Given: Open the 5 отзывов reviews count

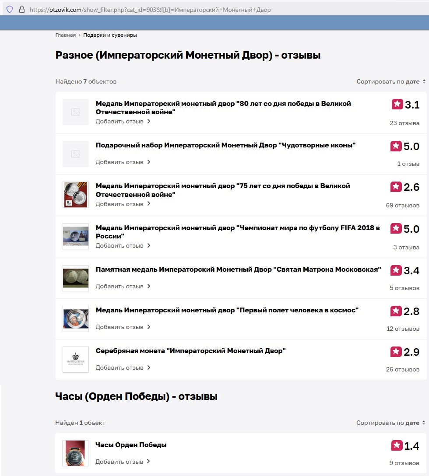Looking at the screenshot, I should (404, 288).
